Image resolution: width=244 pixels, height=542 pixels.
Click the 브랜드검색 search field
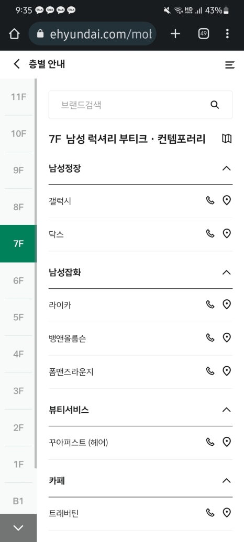coord(140,105)
